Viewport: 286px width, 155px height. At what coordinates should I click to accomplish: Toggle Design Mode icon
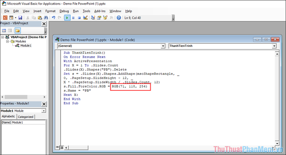point(85,18)
